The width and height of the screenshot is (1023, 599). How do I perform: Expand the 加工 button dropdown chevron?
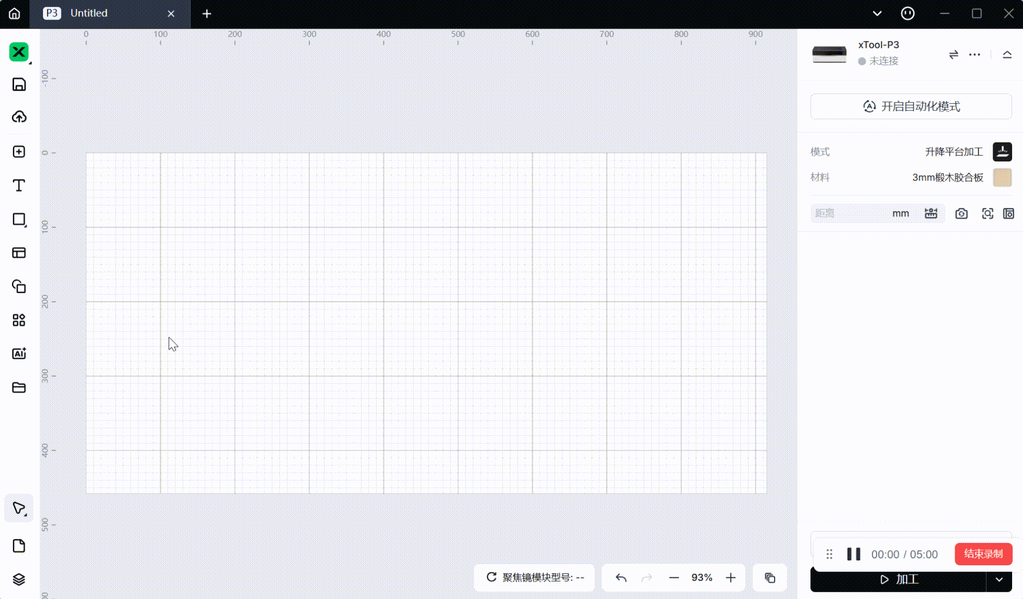coord(999,580)
